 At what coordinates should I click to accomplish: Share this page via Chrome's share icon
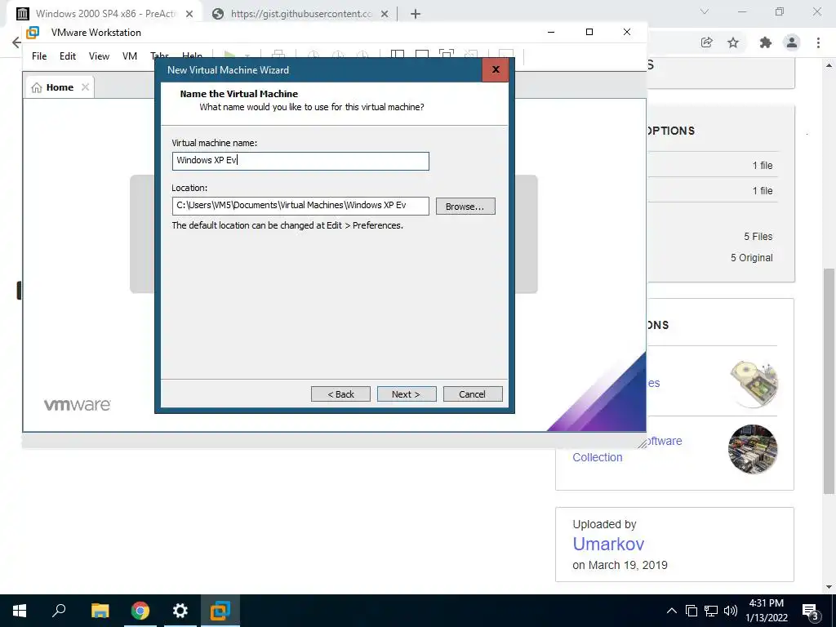pyautogui.click(x=706, y=42)
